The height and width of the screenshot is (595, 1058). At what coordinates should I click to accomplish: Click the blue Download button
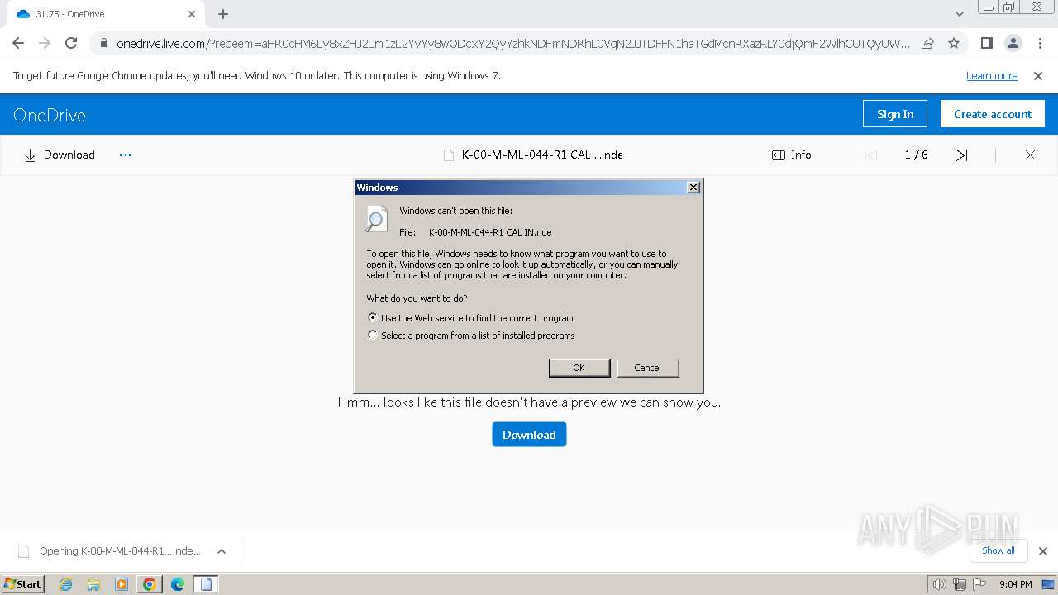(529, 435)
